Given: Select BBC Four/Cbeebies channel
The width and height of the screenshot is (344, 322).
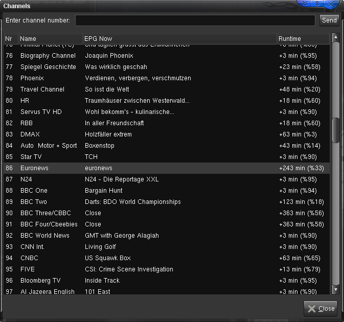Looking at the screenshot, I should tap(167, 224).
